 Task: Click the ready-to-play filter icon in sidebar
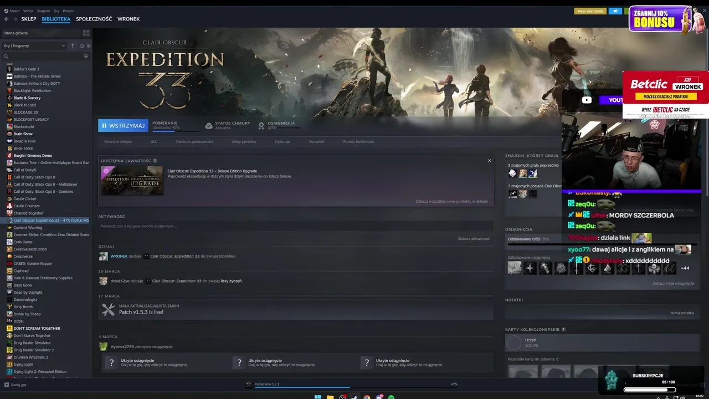88,45
